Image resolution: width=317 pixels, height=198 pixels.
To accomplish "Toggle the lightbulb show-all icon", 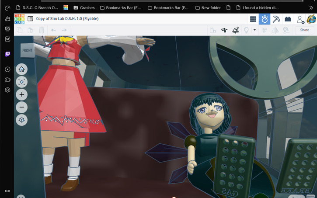I will pos(246,30).
